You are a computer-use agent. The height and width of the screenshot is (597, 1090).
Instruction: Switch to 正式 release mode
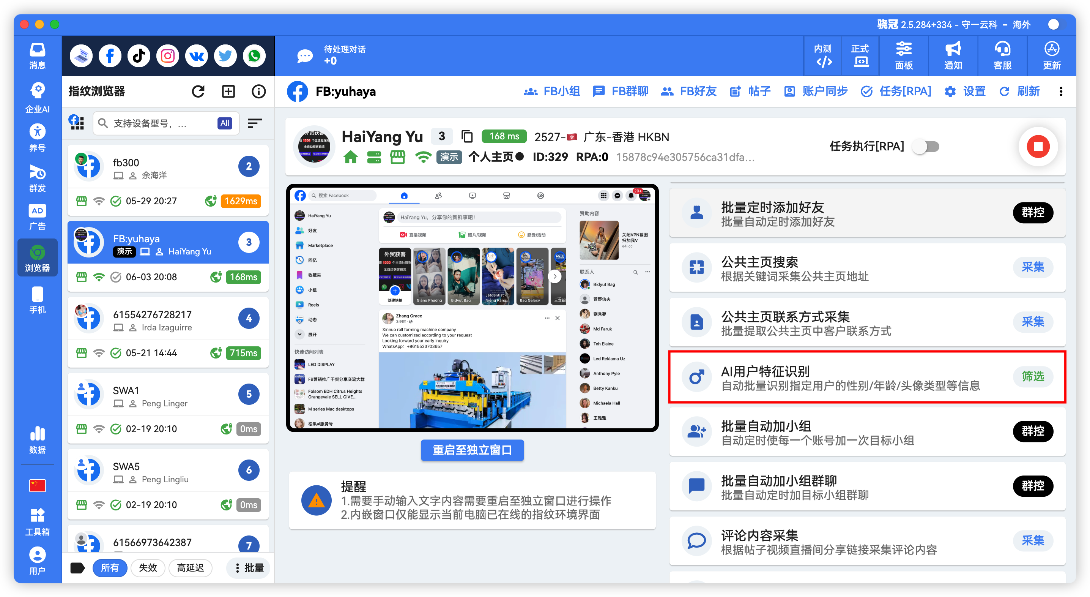pyautogui.click(x=860, y=55)
